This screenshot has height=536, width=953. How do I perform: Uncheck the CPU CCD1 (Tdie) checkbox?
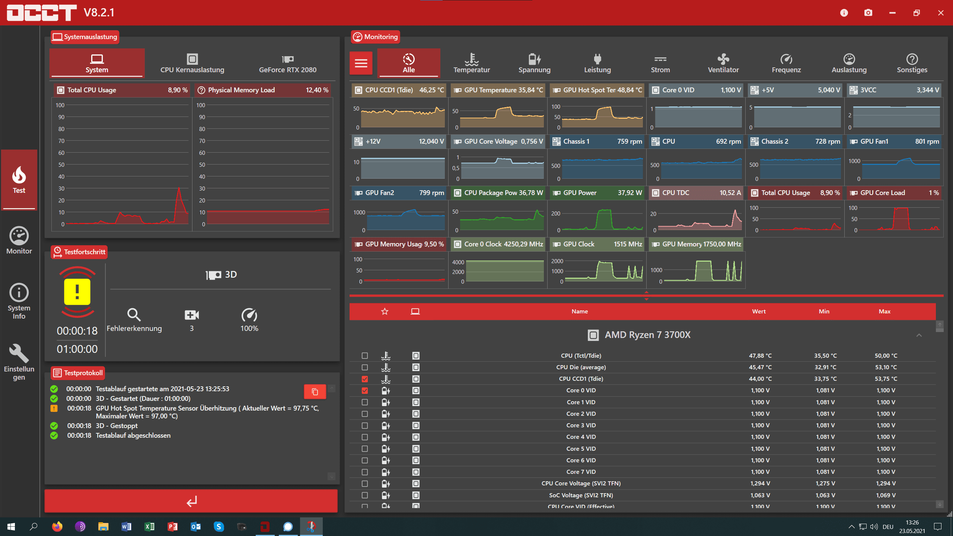coord(365,379)
